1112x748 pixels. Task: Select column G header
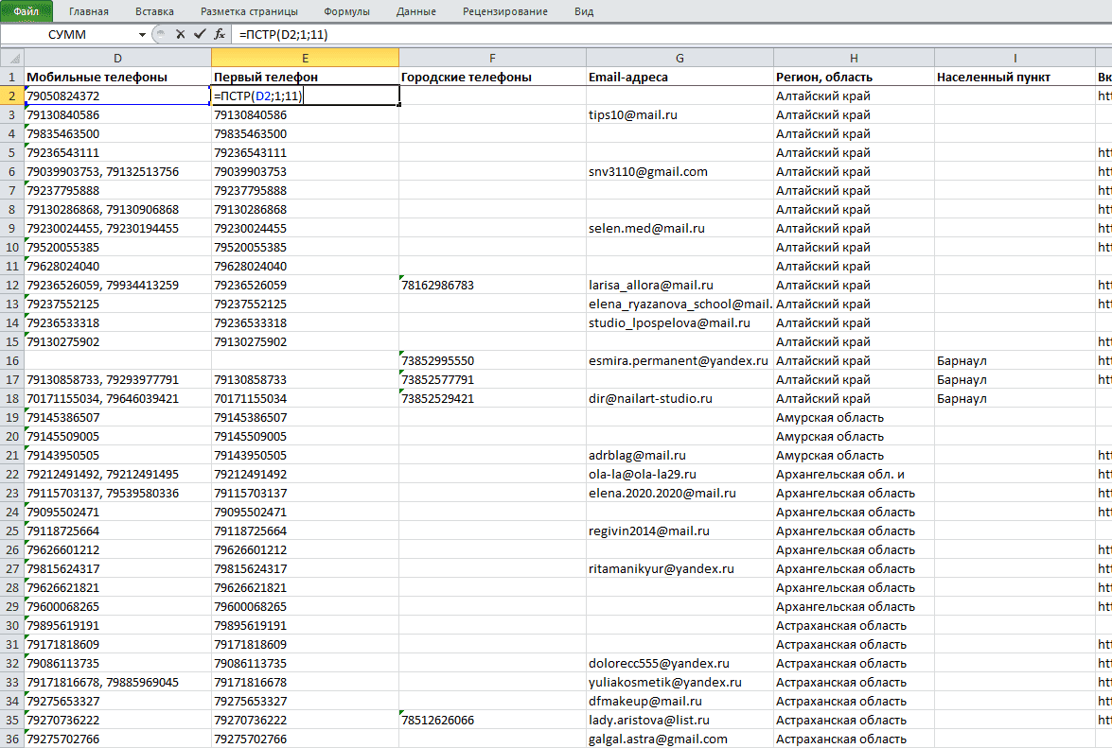pyautogui.click(x=680, y=58)
